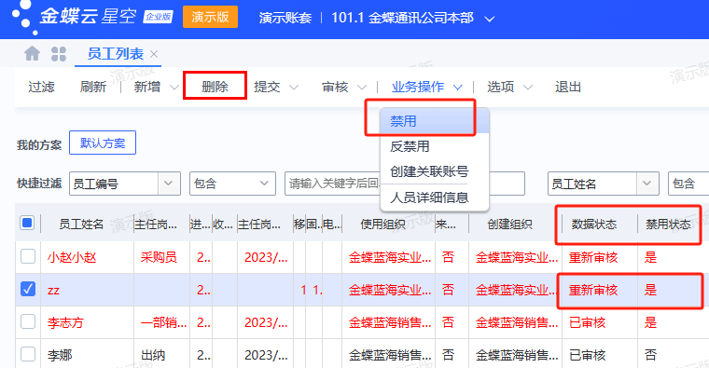Screen dimensions: 709x368
Task: Sort by the 员工姓名 column header
Action: [81, 224]
